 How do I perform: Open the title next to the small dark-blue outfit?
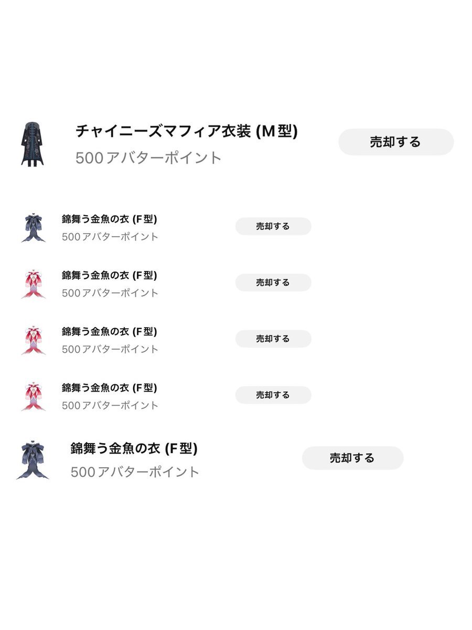click(110, 219)
